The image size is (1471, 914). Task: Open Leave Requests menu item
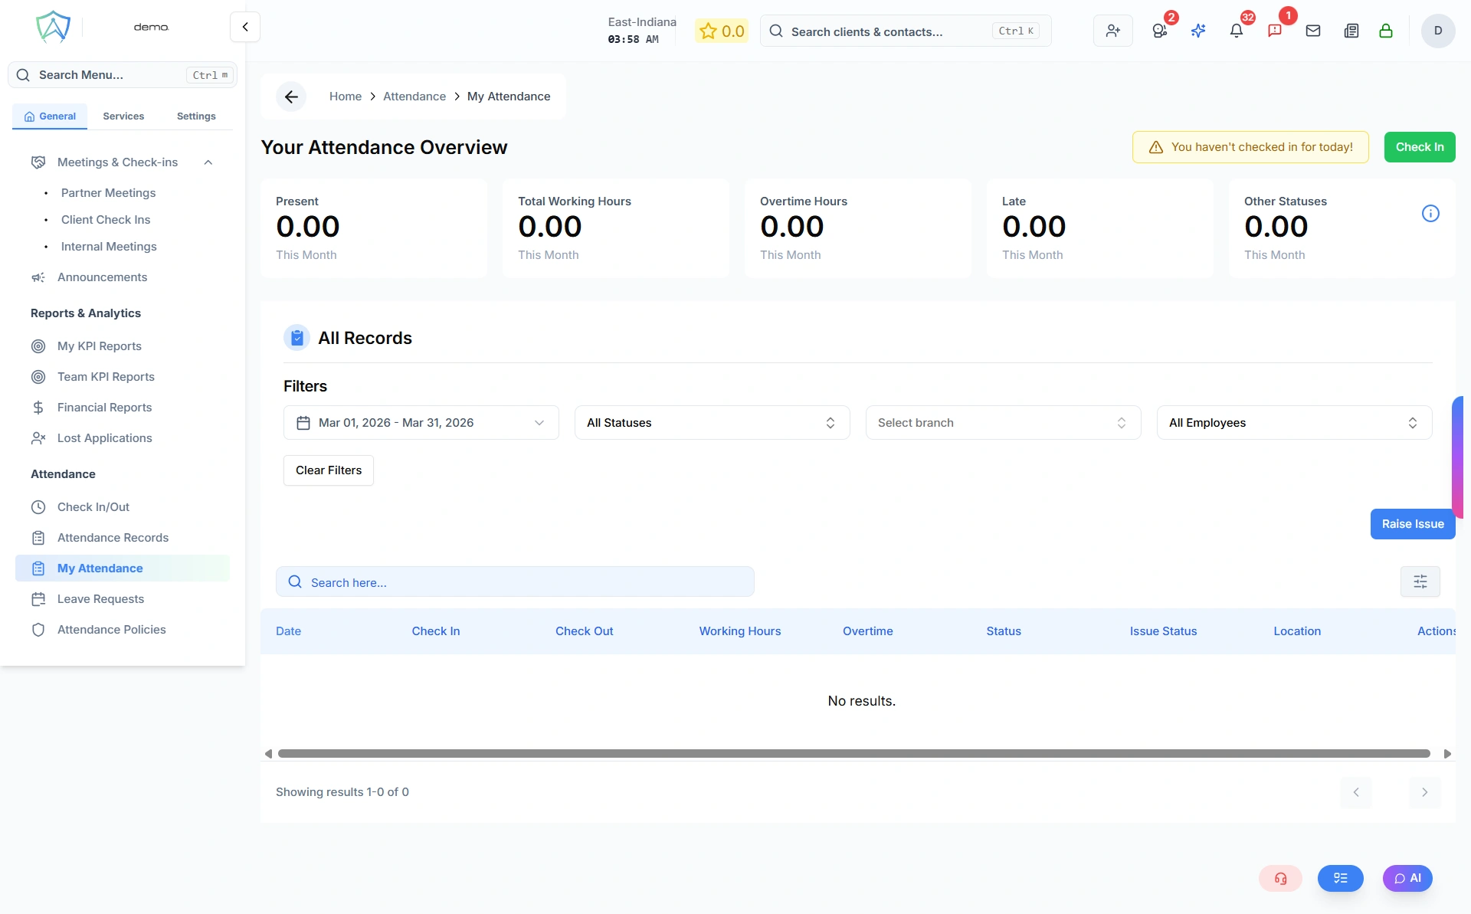tap(100, 599)
